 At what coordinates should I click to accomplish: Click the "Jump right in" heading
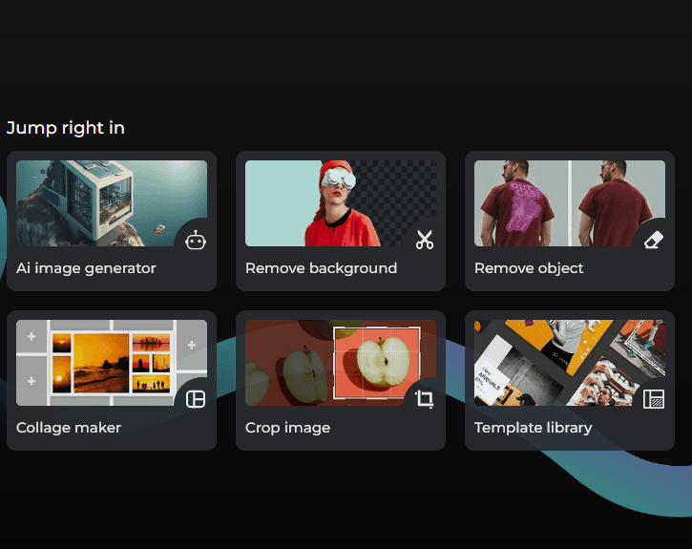[65, 128]
